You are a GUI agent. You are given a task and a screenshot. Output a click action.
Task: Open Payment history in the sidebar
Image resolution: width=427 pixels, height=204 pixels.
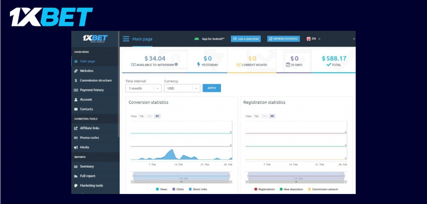[x=92, y=90]
